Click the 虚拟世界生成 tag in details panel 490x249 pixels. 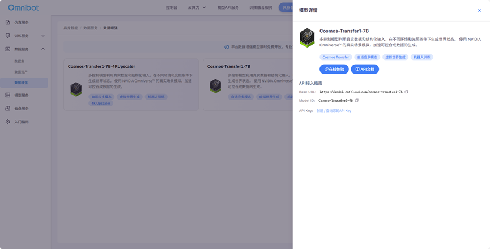[x=395, y=57]
